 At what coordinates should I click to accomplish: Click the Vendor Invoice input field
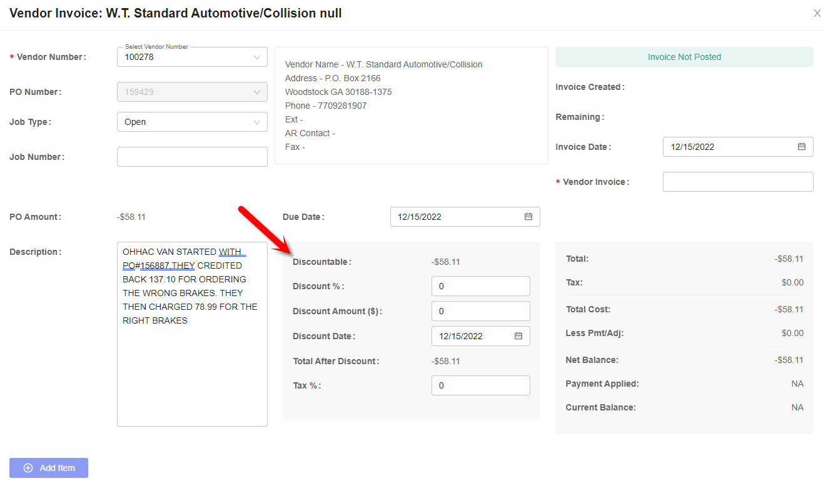738,182
